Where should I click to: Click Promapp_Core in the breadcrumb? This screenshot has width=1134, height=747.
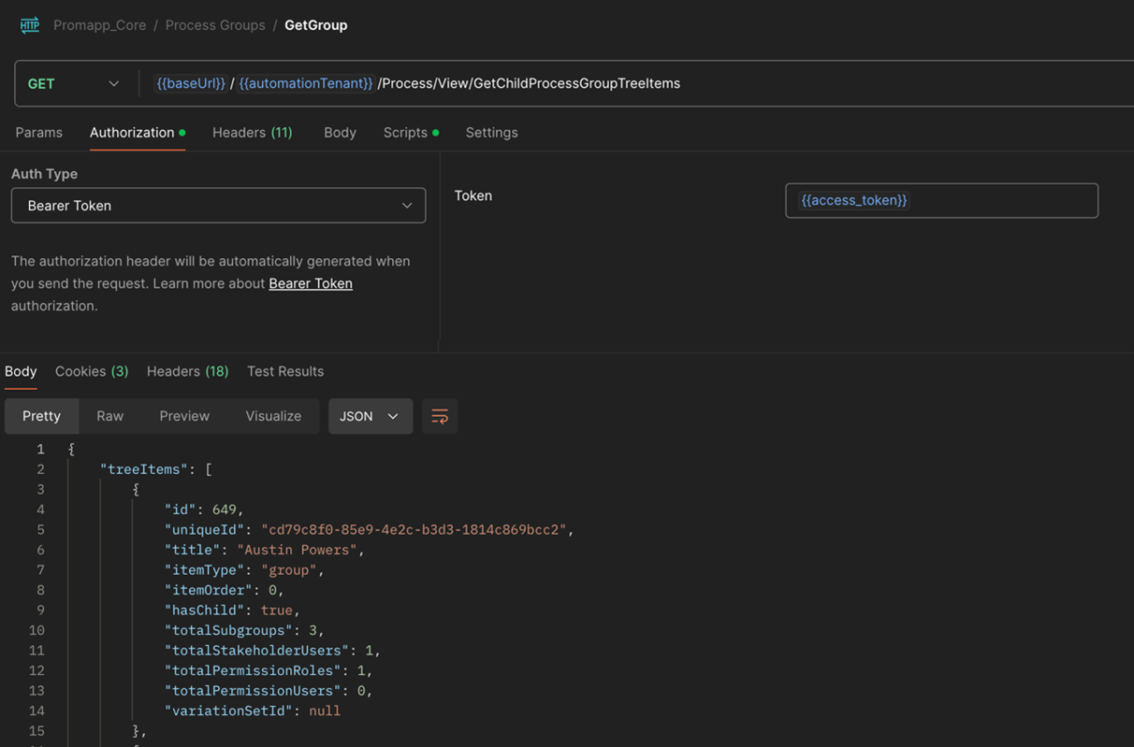click(99, 25)
